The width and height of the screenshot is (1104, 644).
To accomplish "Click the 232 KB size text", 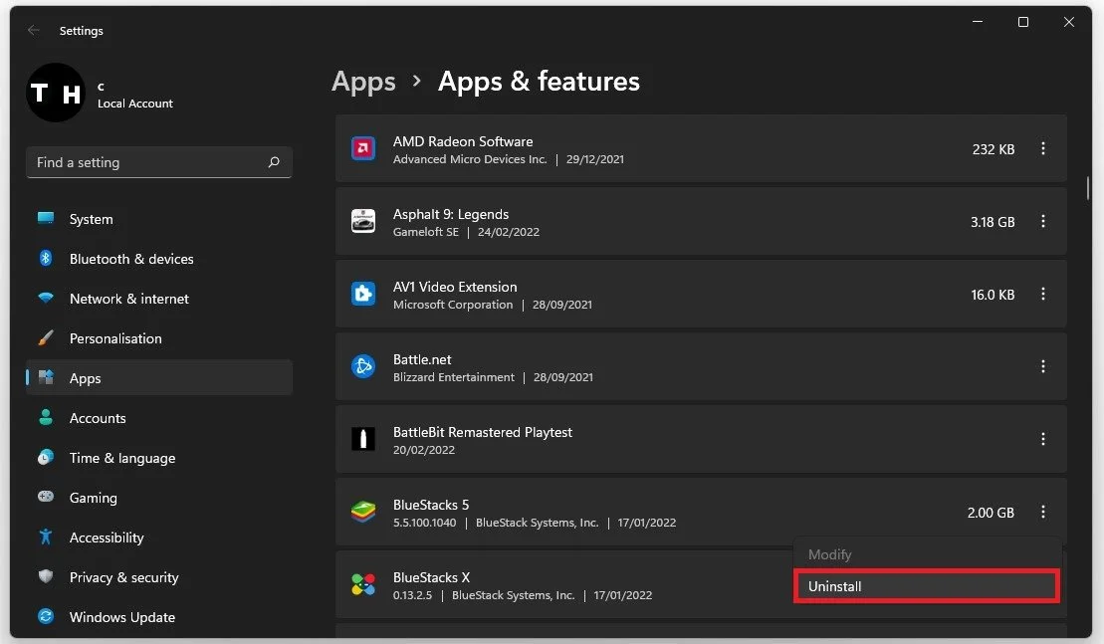I will 993,149.
